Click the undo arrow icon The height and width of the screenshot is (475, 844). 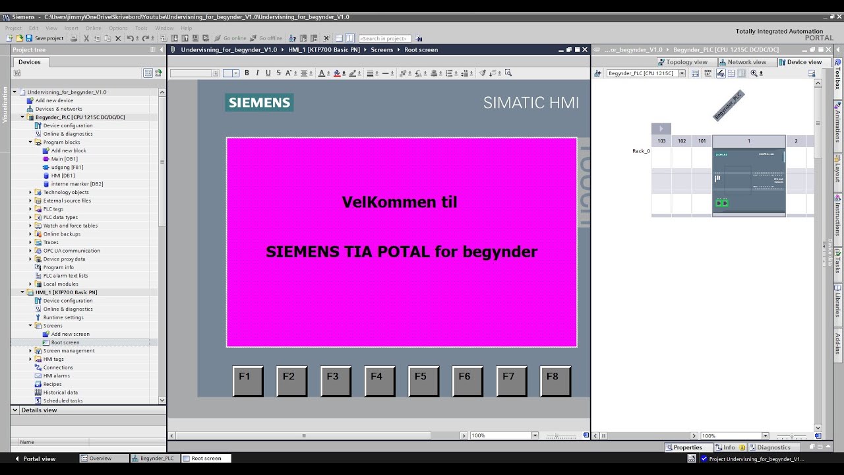pos(130,38)
